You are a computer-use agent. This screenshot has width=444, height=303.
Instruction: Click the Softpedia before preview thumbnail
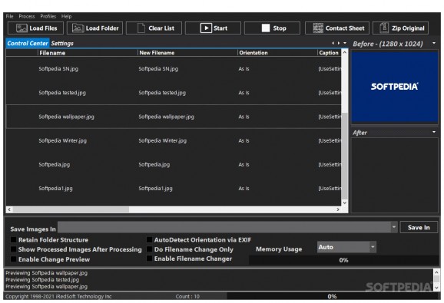coord(394,87)
